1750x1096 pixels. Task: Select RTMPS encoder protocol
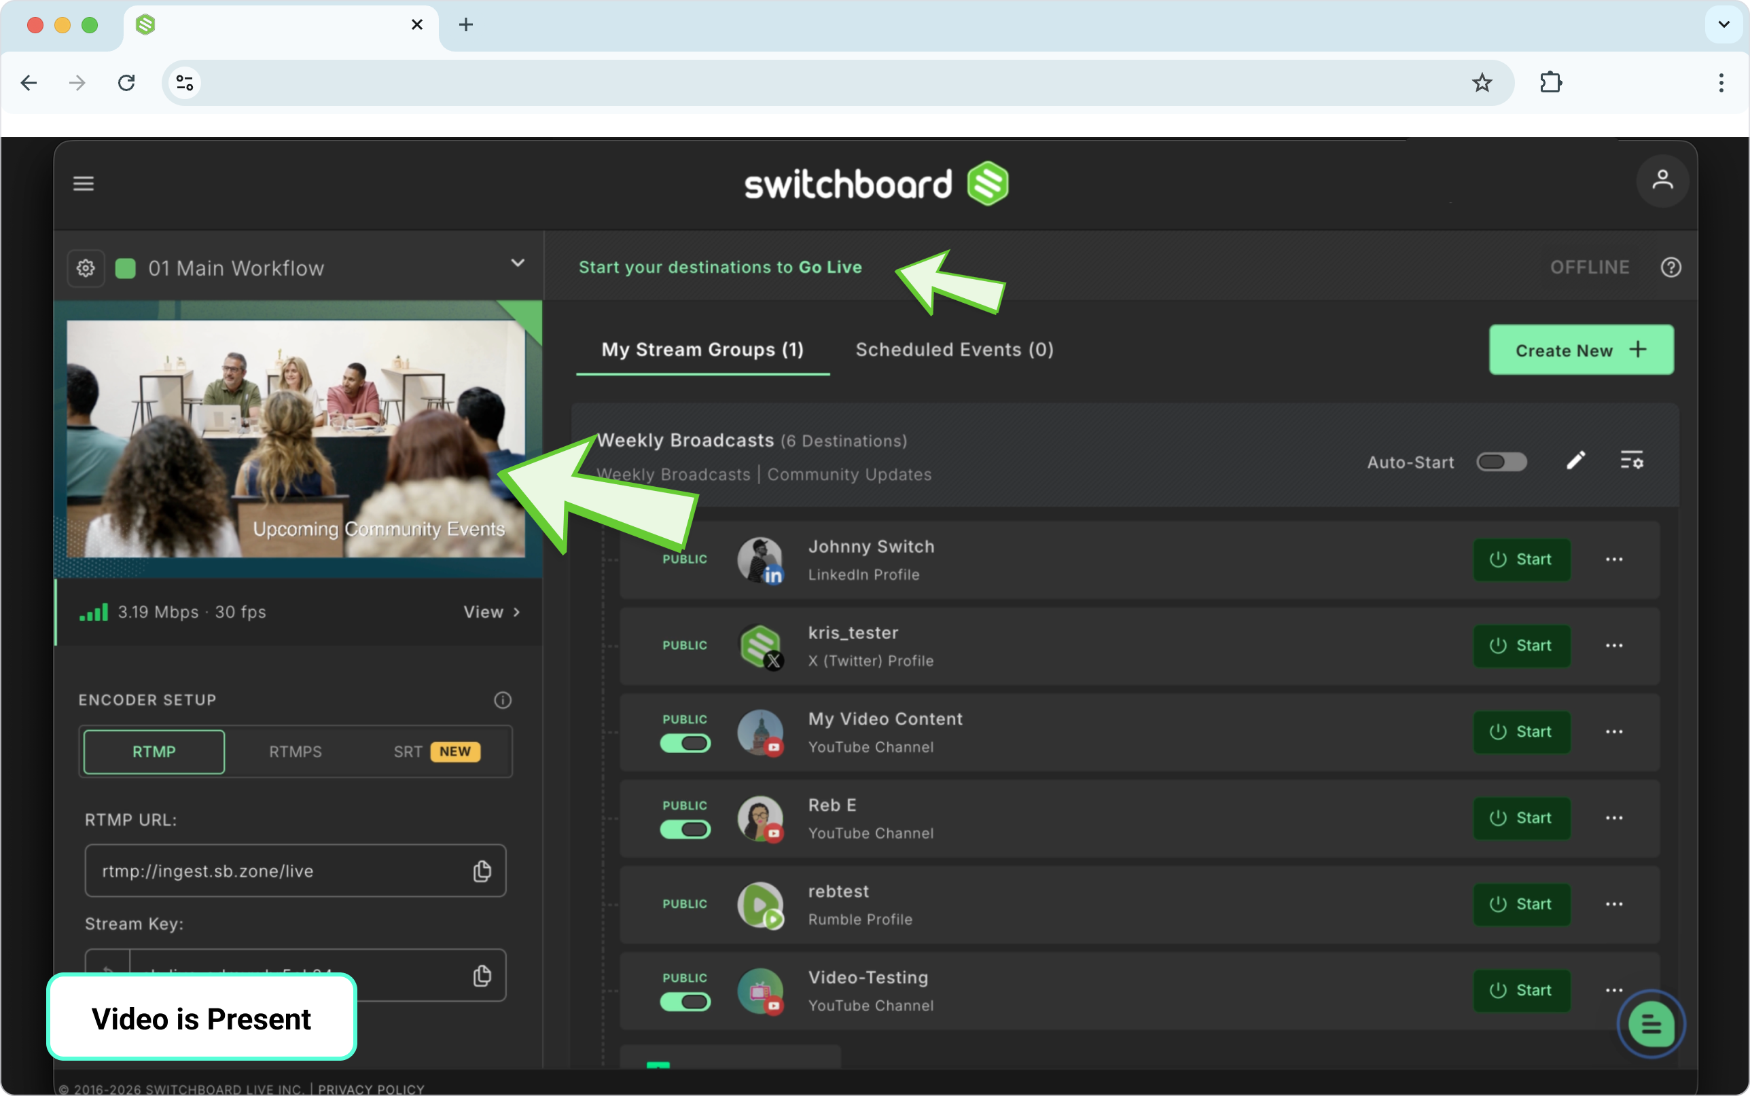click(x=295, y=752)
